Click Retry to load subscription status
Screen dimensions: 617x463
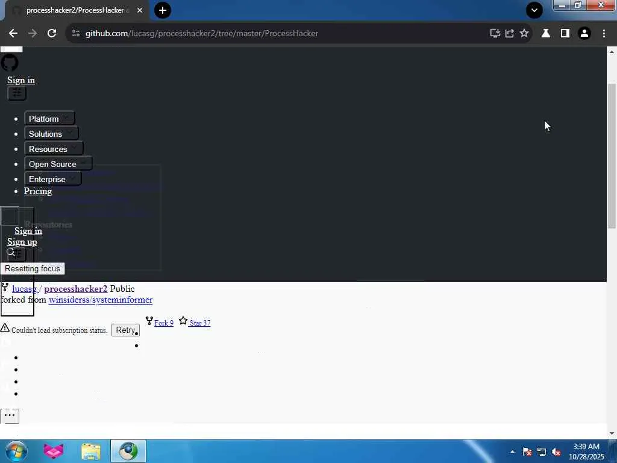click(x=125, y=330)
